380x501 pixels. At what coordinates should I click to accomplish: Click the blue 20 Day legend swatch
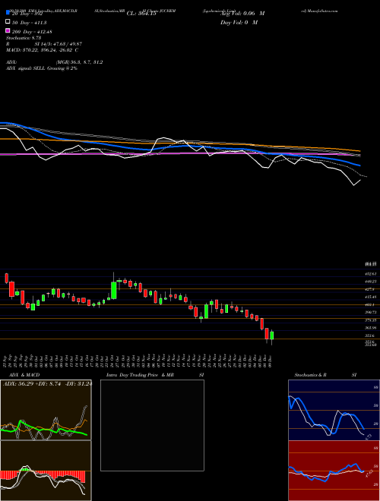8,12
